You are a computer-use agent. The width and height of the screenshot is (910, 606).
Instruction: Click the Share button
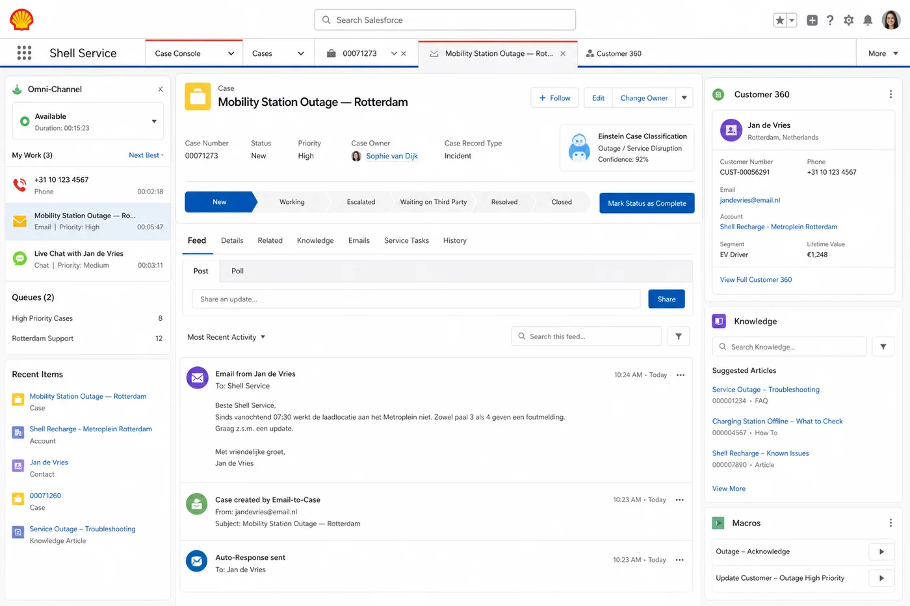point(666,299)
